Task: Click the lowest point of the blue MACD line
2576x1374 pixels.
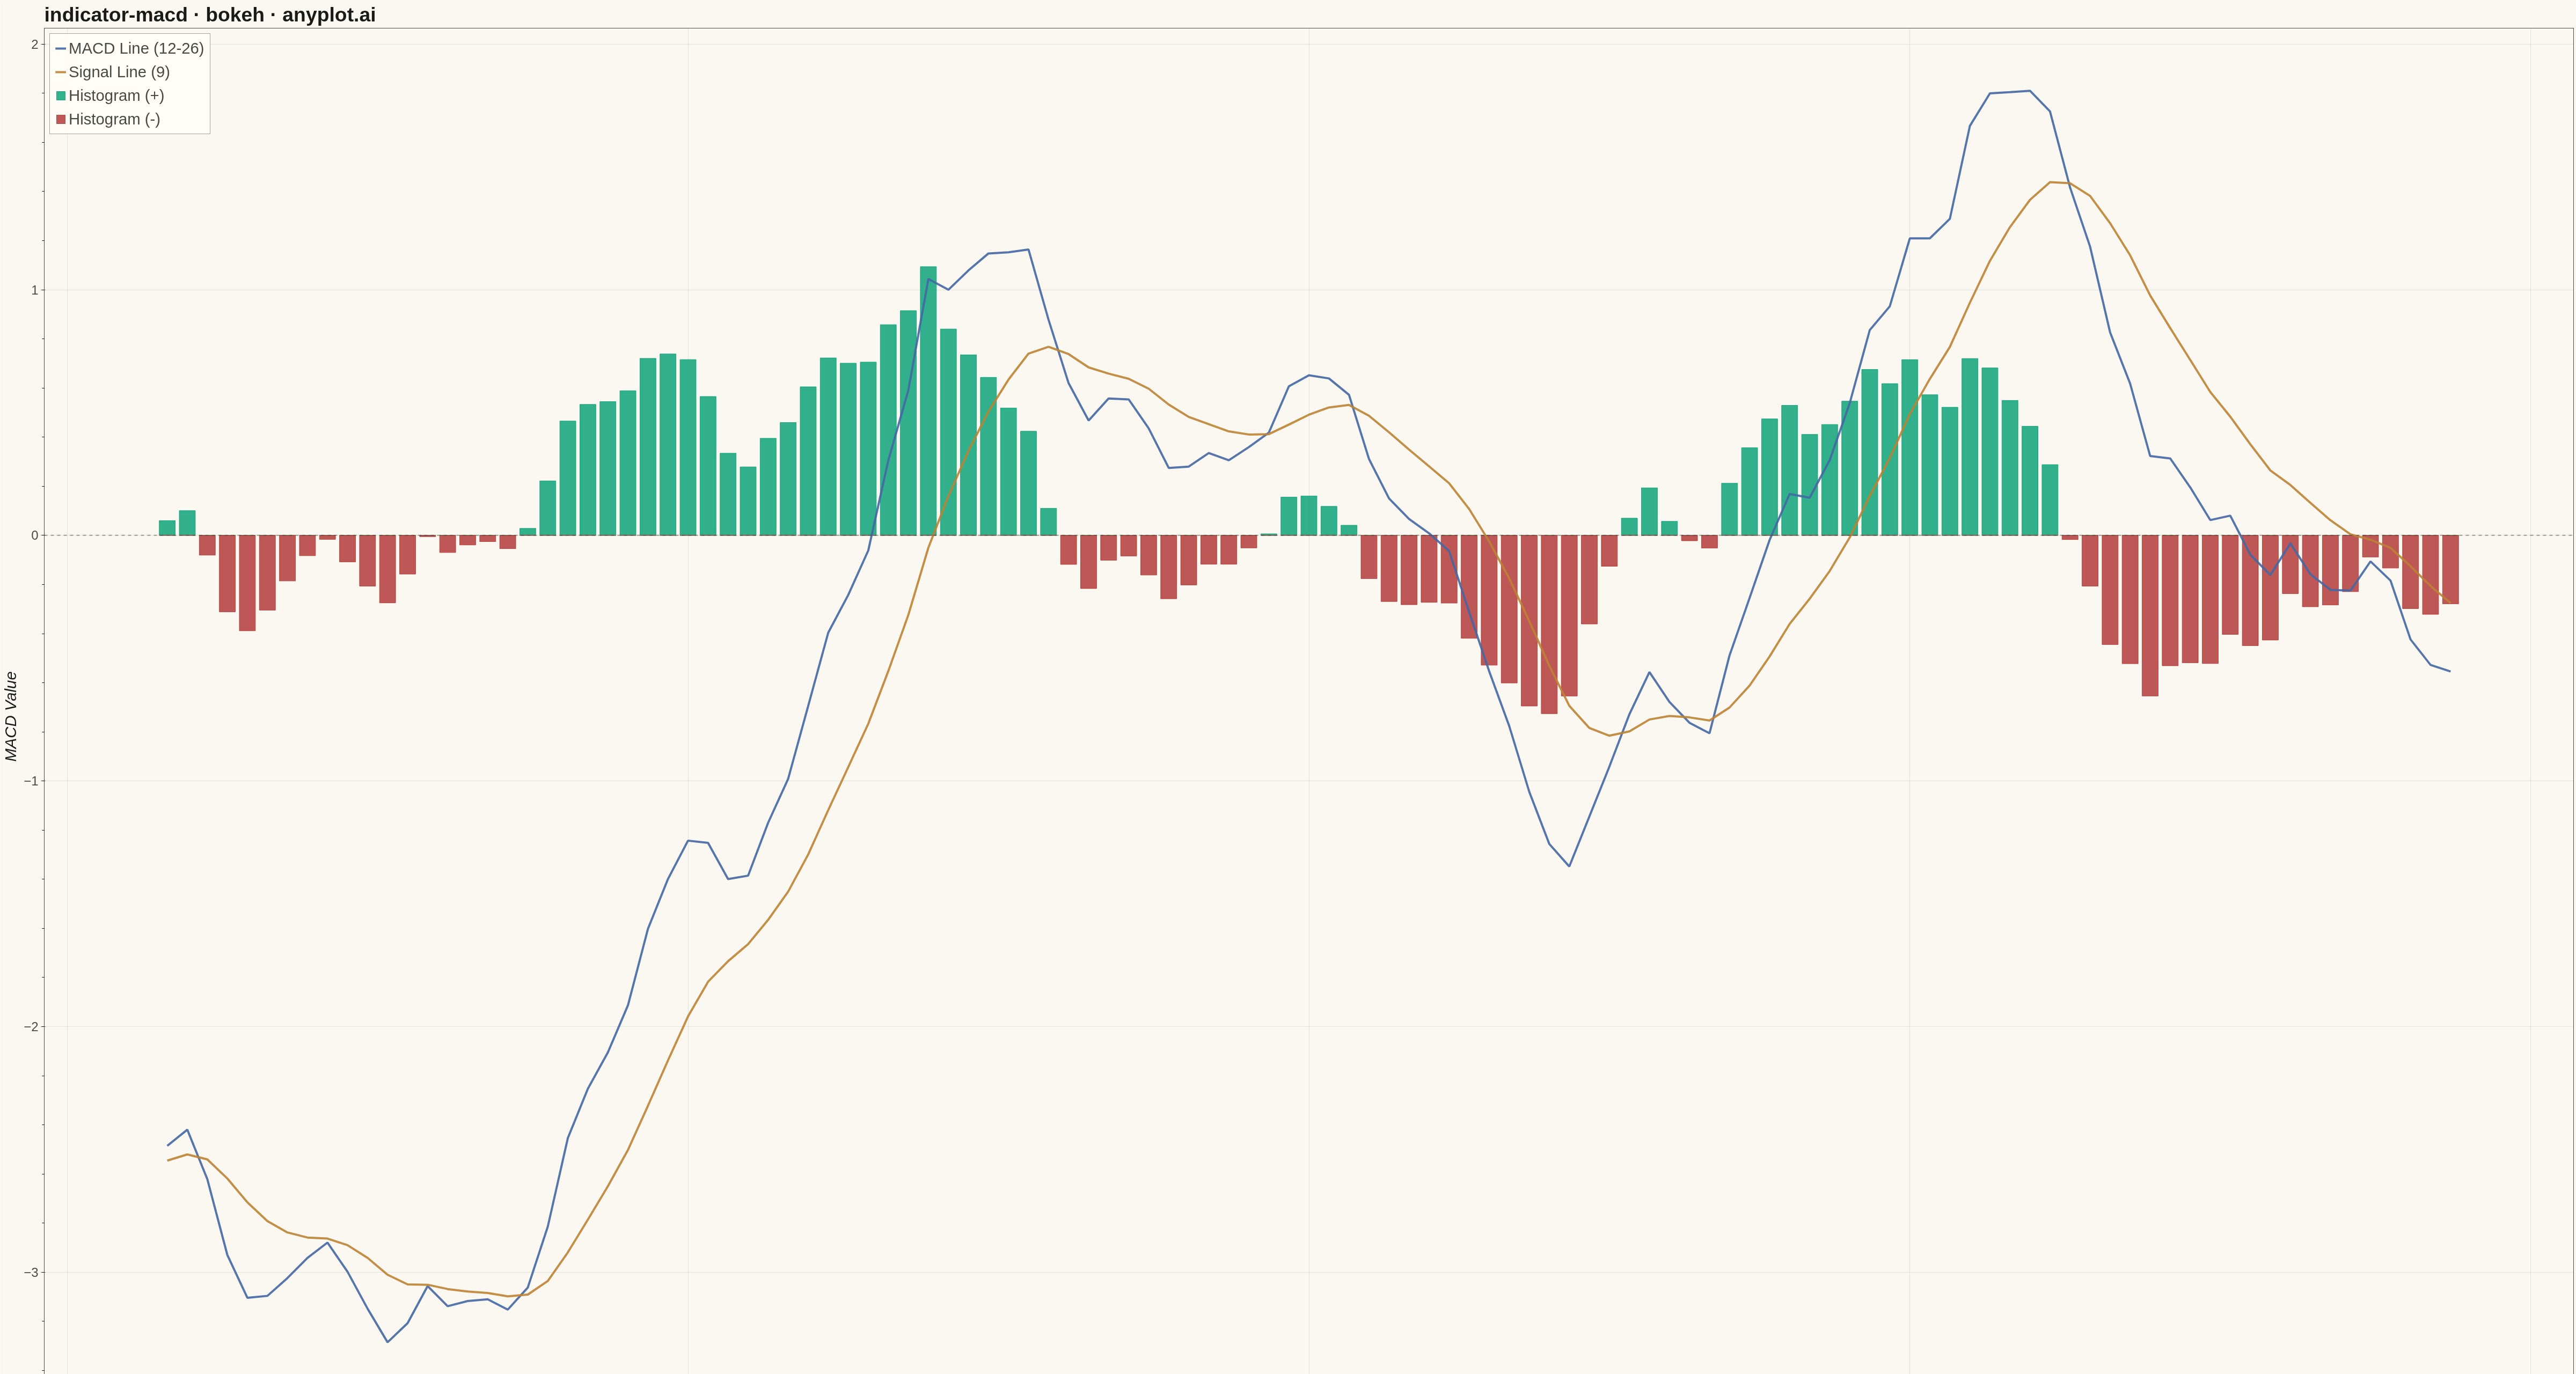Action: (x=388, y=1342)
